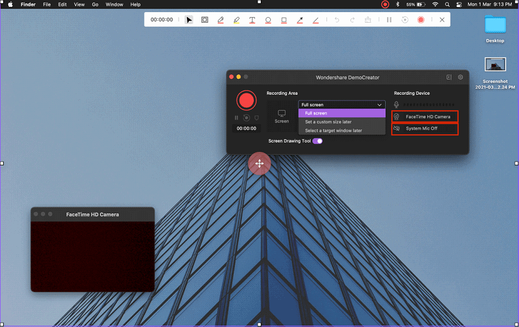Select the red pen drawing tool

click(x=220, y=20)
